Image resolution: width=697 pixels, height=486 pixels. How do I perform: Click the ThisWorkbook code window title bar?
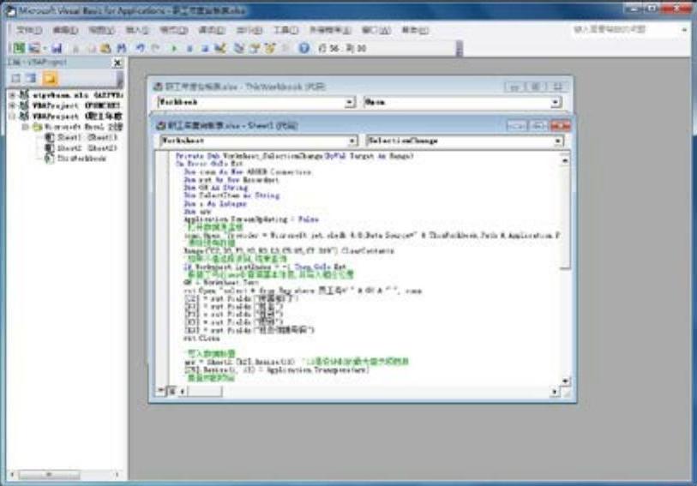(x=328, y=87)
